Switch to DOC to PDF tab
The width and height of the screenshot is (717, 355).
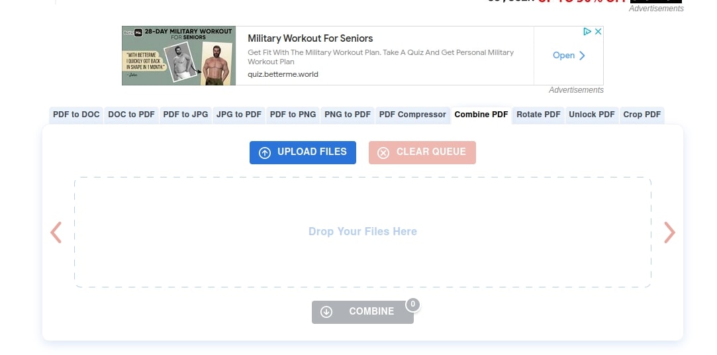click(x=132, y=115)
